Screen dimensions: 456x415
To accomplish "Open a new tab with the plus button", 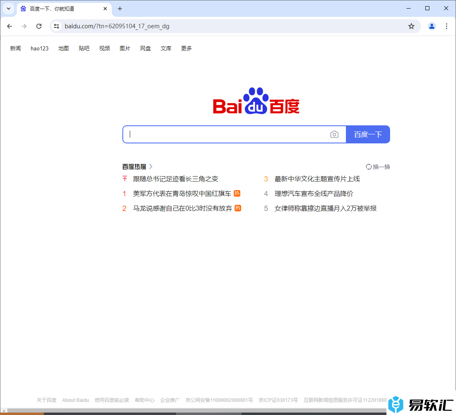I will coord(120,9).
